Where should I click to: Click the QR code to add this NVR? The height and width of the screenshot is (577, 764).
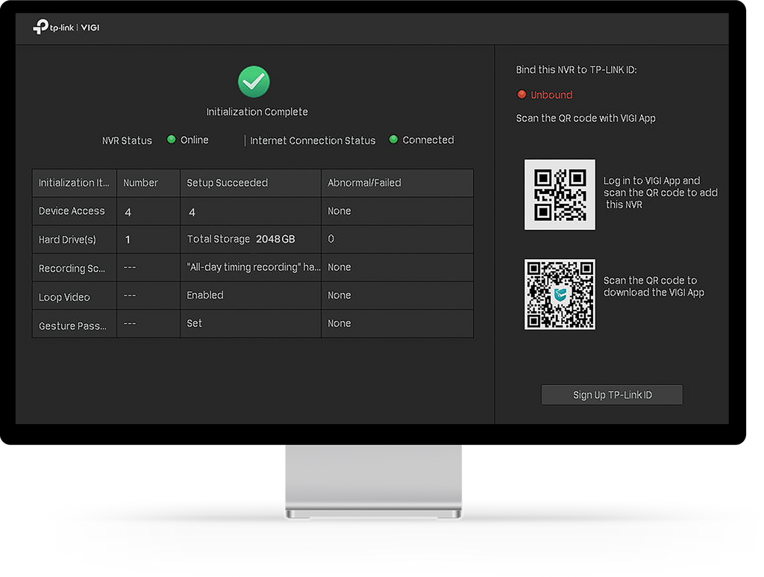[560, 194]
